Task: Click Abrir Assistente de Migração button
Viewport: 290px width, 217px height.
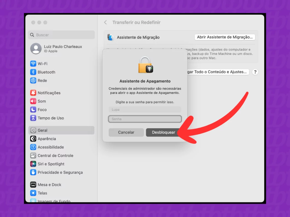Action: click(225, 37)
